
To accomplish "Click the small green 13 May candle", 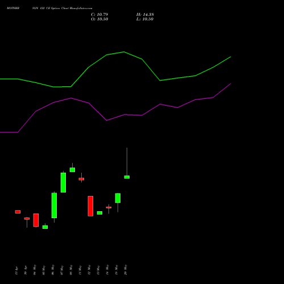I will pyautogui.click(x=99, y=213).
